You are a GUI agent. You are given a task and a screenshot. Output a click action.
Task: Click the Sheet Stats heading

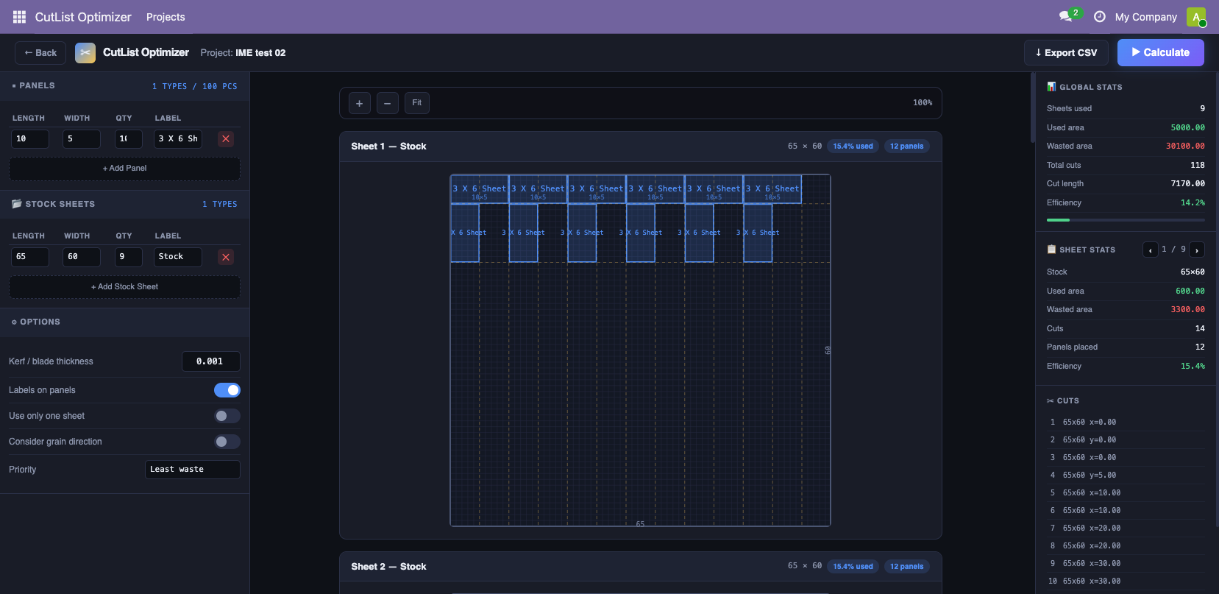[x=1081, y=250]
